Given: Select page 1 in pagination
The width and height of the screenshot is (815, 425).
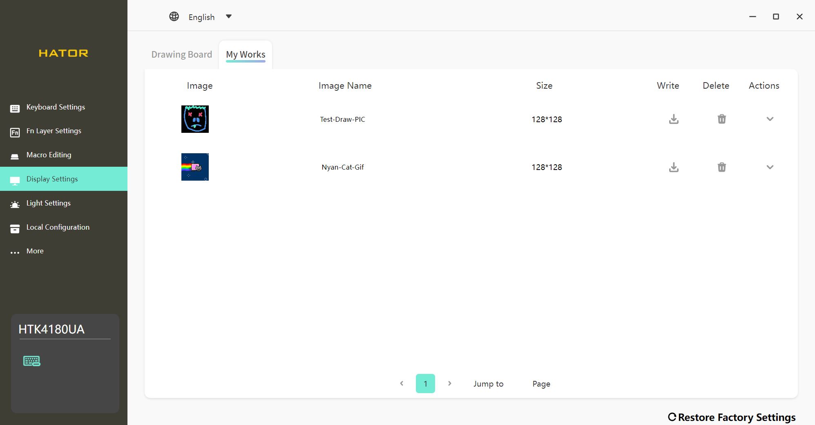Looking at the screenshot, I should pyautogui.click(x=425, y=383).
